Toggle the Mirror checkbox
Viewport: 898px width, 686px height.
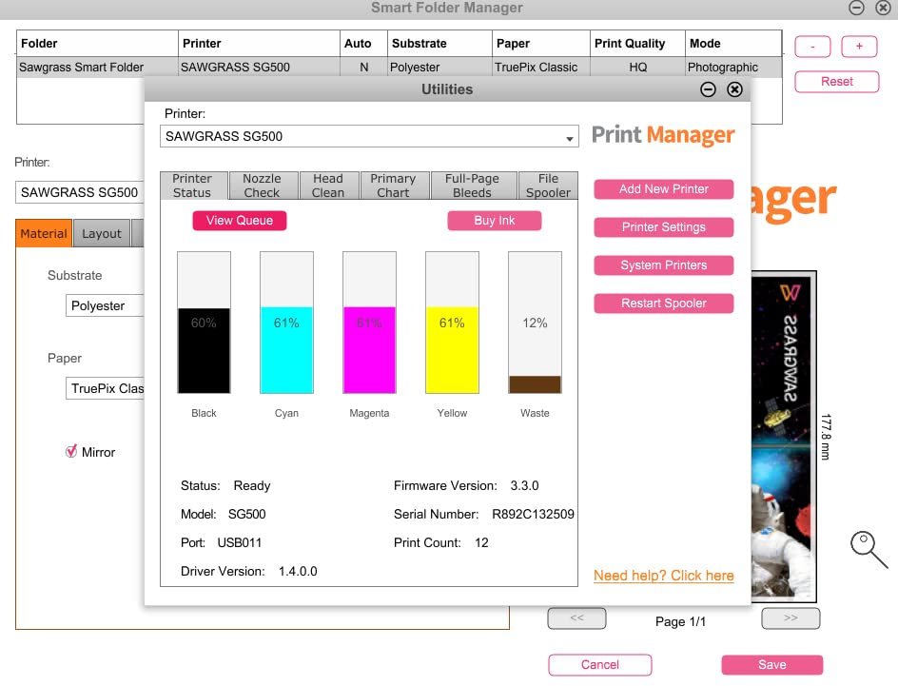(71, 451)
